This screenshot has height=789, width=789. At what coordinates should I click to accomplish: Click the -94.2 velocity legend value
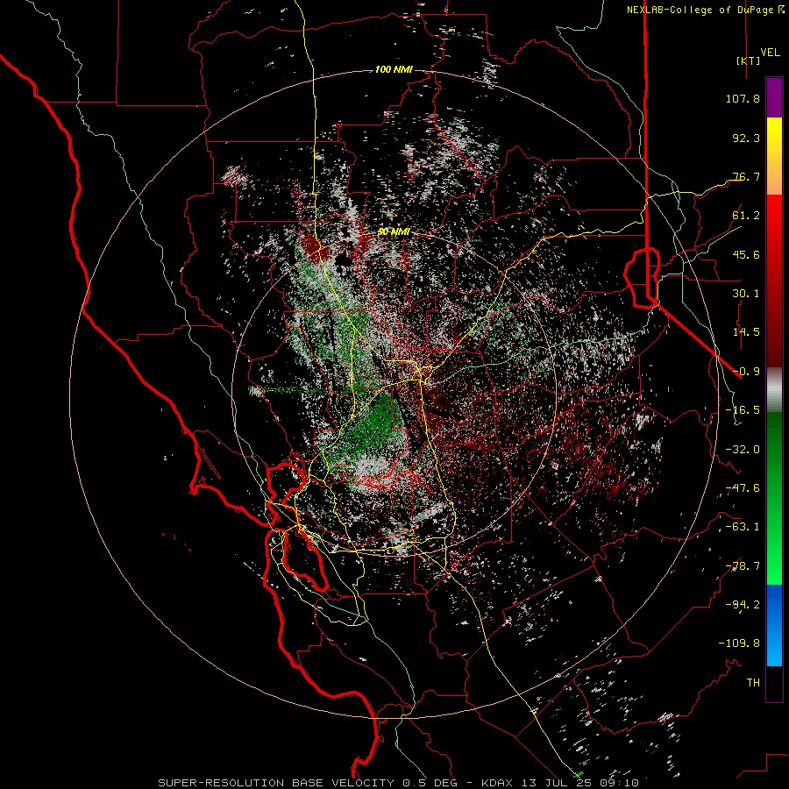(x=743, y=605)
